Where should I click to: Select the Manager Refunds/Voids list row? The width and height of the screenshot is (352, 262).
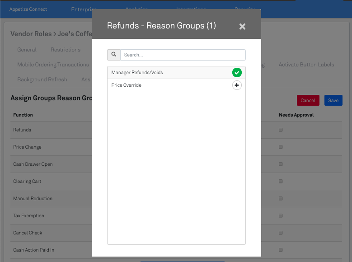click(167, 72)
